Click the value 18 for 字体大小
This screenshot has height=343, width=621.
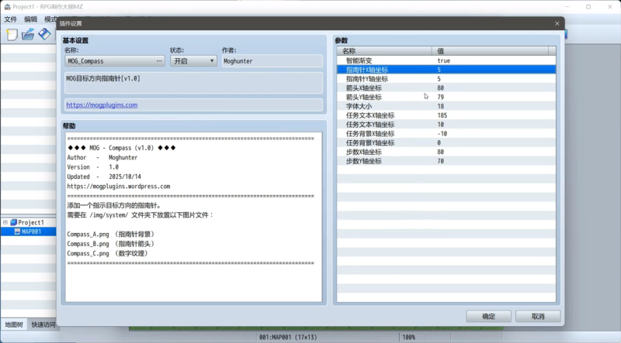click(x=440, y=106)
